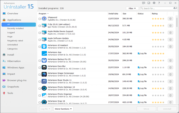Open the Filter dropdown
Image resolution: width=179 pixels, height=113 pixels.
coord(132,8)
